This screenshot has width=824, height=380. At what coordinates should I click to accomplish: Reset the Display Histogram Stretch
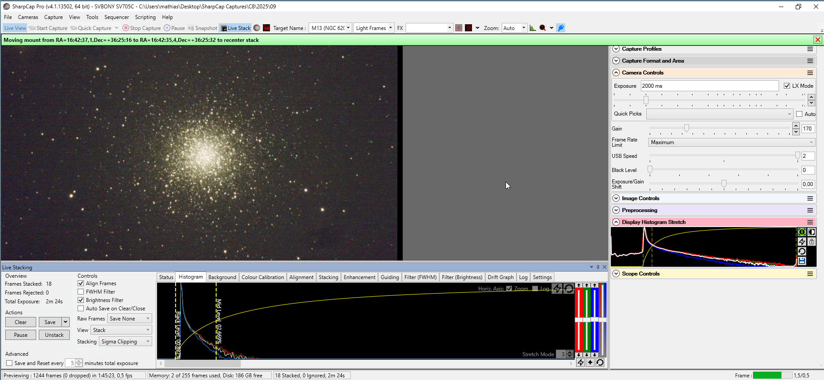coord(802,251)
